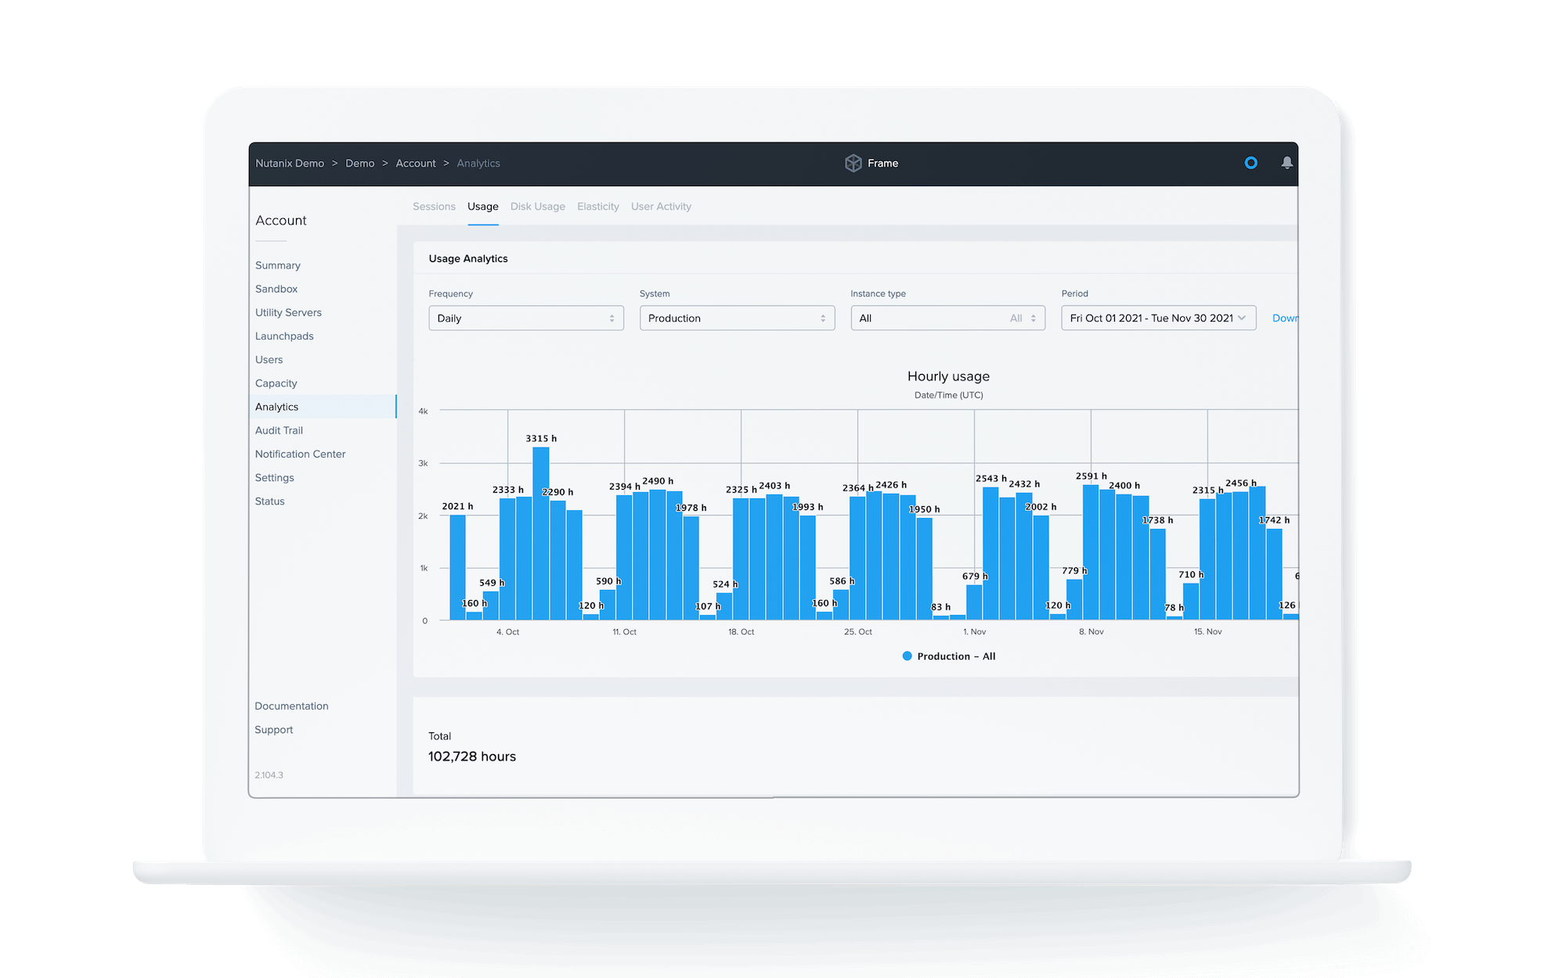Image resolution: width=1566 pixels, height=978 pixels.
Task: Select the User Activity tab
Action: (x=661, y=207)
